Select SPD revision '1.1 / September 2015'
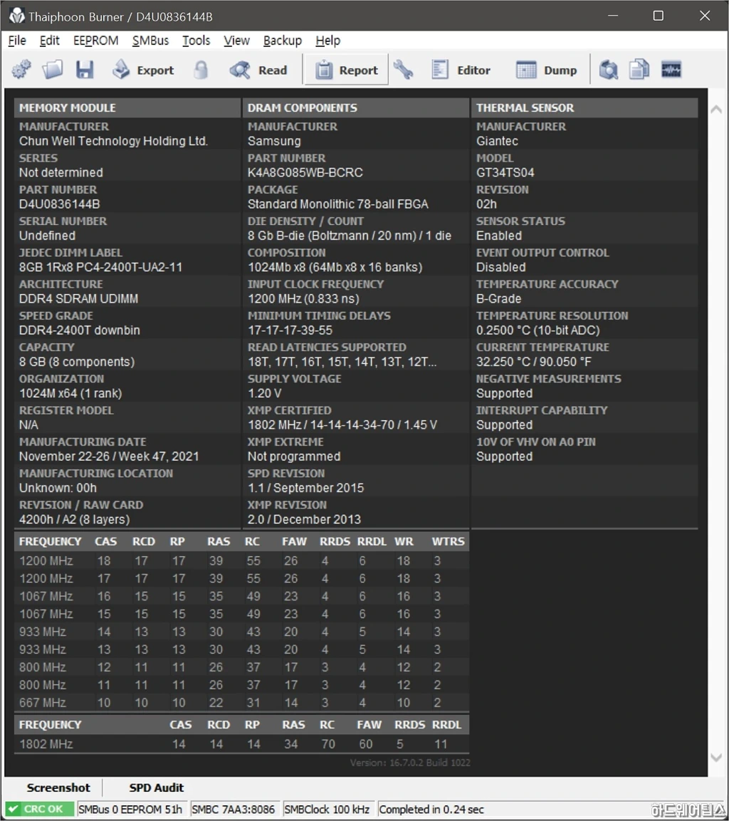Viewport: 729px width, 821px height. pos(305,488)
